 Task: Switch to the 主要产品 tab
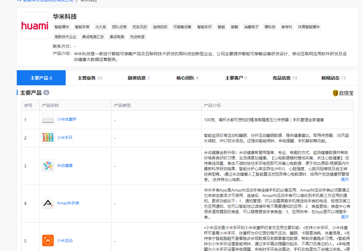pyautogui.click(x=41, y=78)
